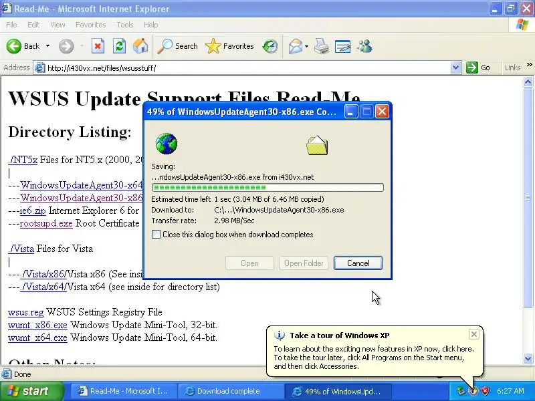
Task: Refresh the page with green arrows icon
Action: [119, 46]
